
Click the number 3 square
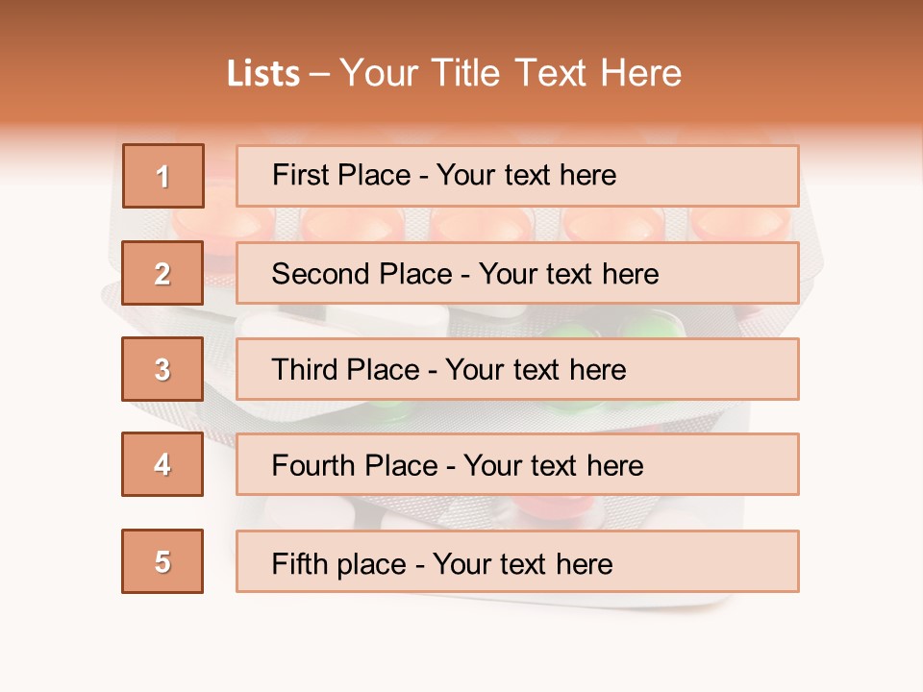coord(162,369)
